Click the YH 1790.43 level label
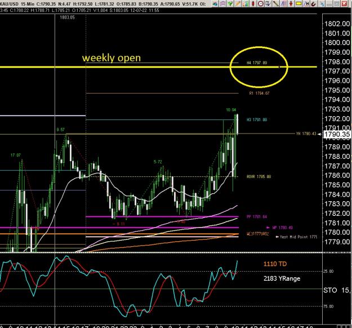This screenshot has width=352, height=328. click(x=306, y=134)
